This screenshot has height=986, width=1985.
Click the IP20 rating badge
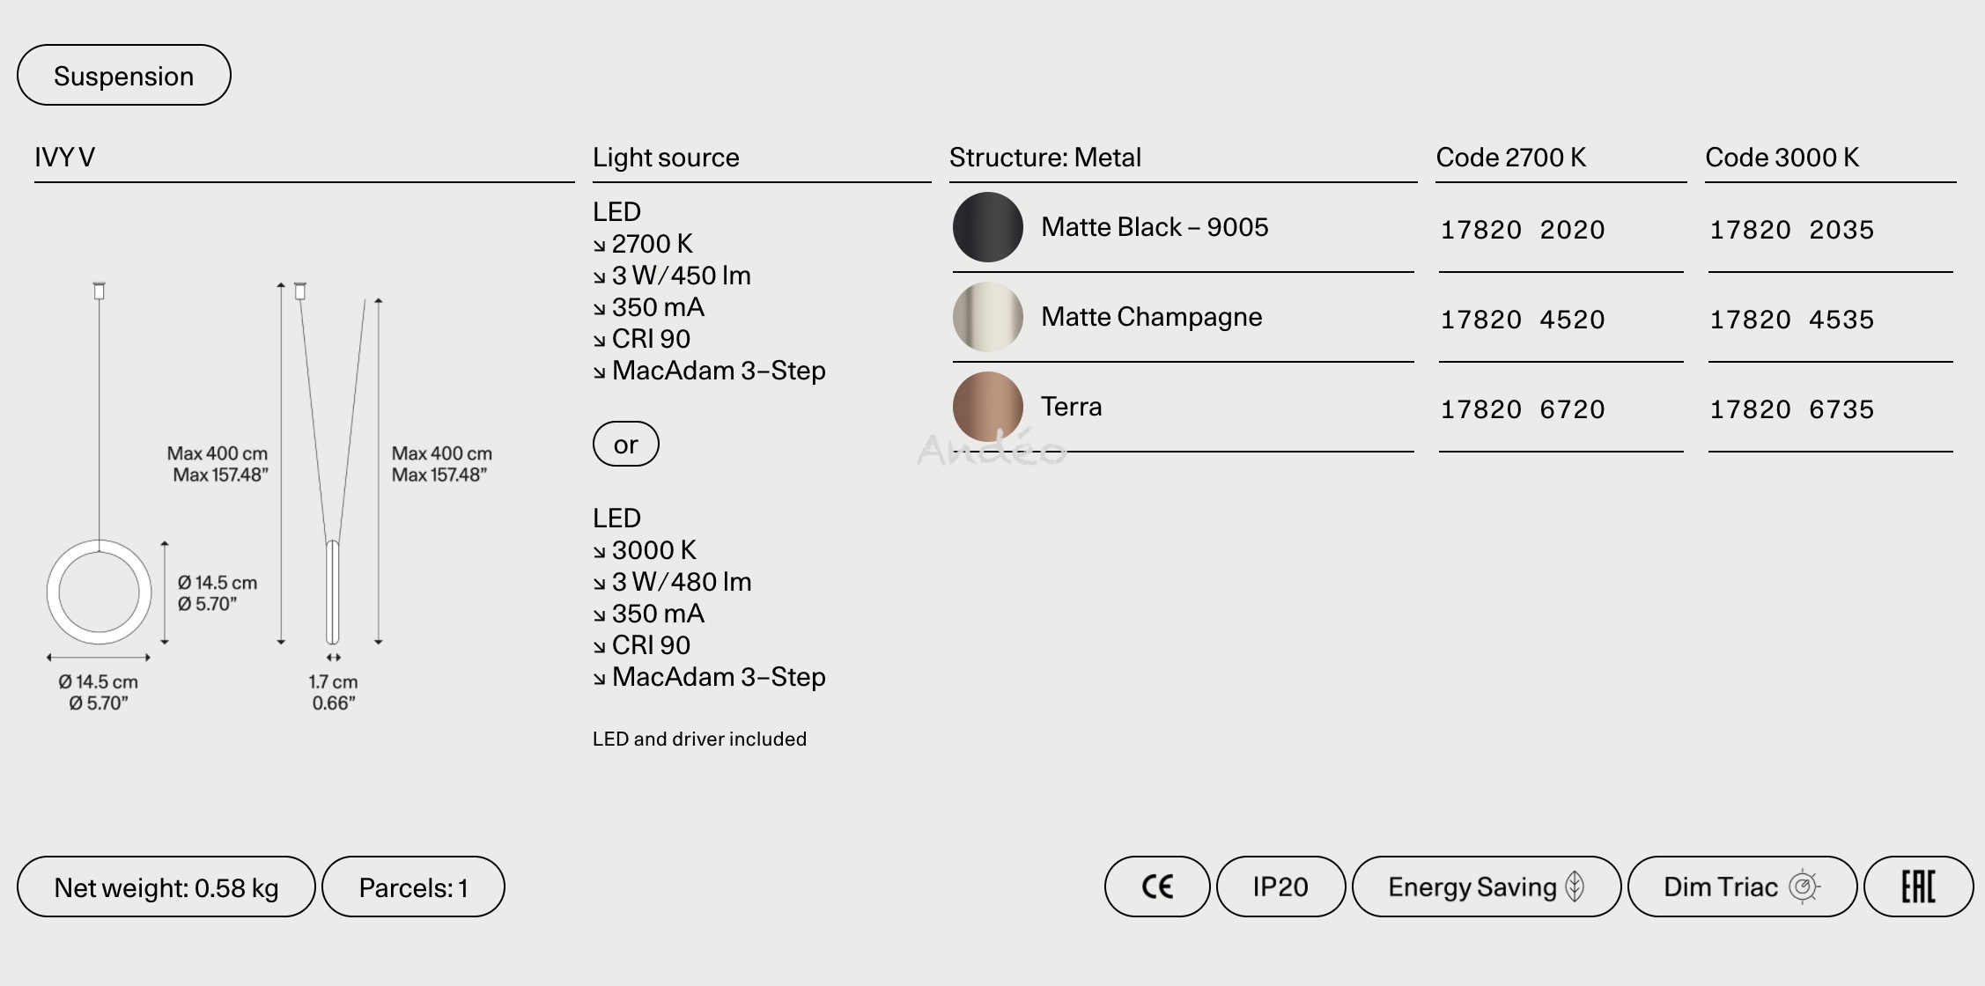click(x=1280, y=887)
